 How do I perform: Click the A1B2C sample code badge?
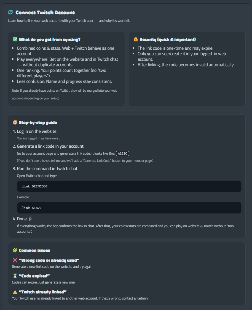point(122,153)
